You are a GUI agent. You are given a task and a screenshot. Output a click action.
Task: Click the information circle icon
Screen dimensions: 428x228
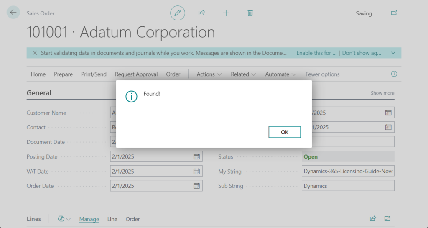pyautogui.click(x=394, y=74)
